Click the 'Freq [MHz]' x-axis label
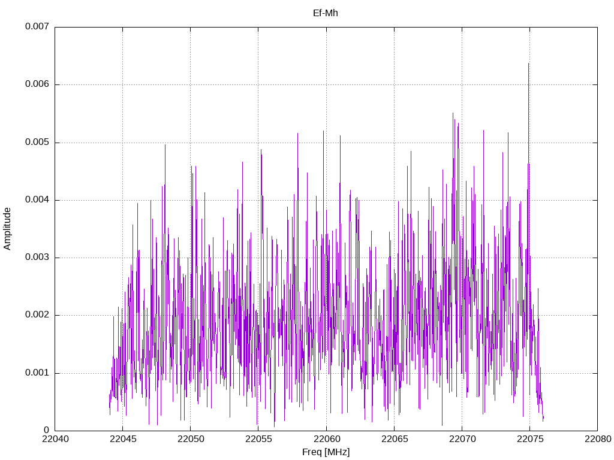614x460 pixels. 326,452
